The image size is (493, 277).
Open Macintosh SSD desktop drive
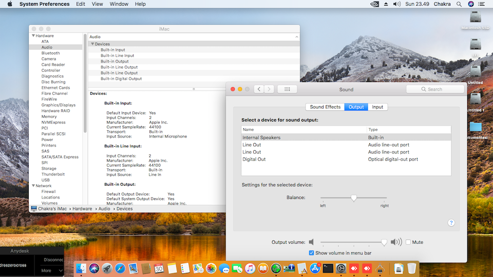[x=475, y=20]
